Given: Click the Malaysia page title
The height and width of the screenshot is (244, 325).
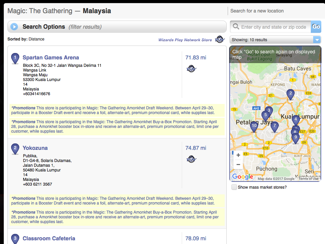Looking at the screenshot, I should [97, 11].
